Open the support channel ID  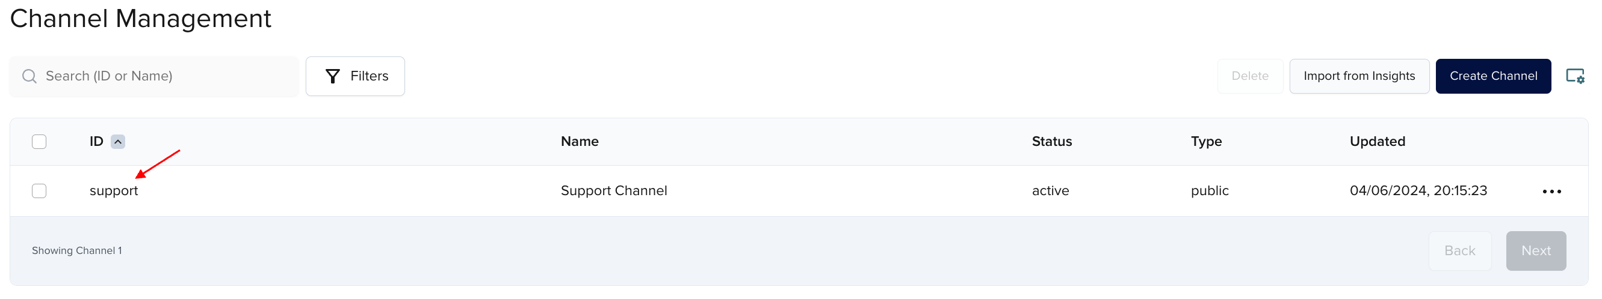pyautogui.click(x=114, y=191)
